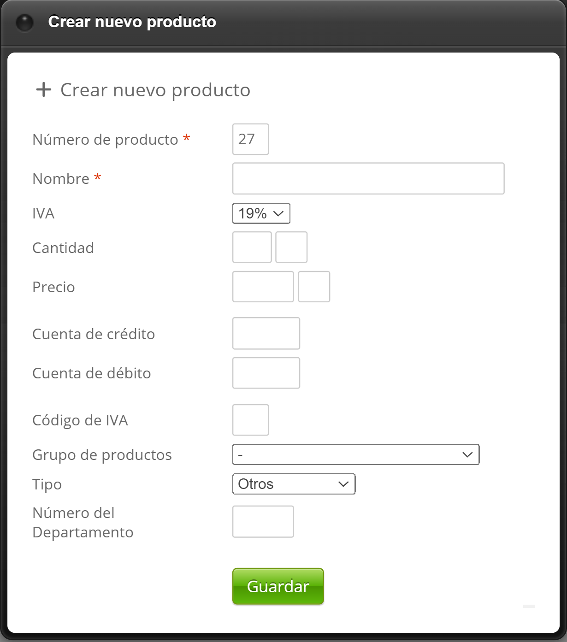This screenshot has height=642, width=567.
Task: Click the dark window title bar text
Action: click(x=132, y=22)
